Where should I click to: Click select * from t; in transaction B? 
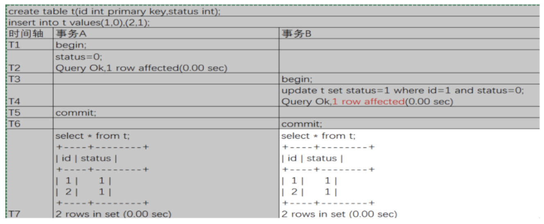320,135
